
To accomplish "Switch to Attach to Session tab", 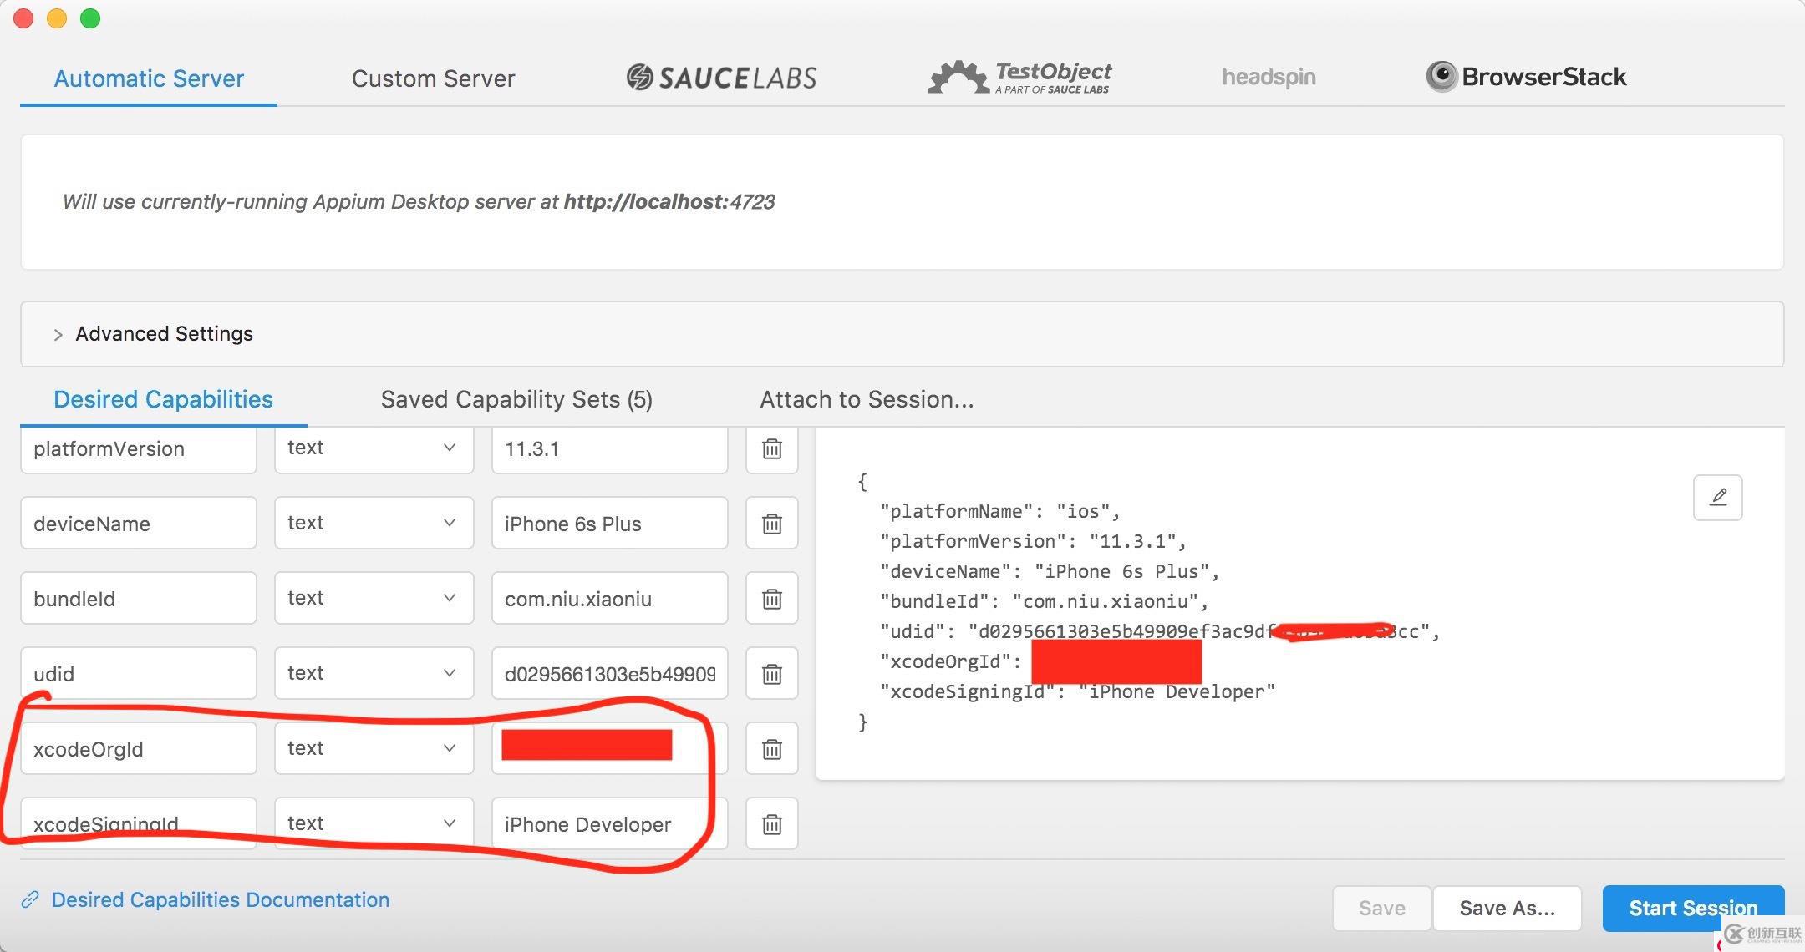I will (x=867, y=399).
